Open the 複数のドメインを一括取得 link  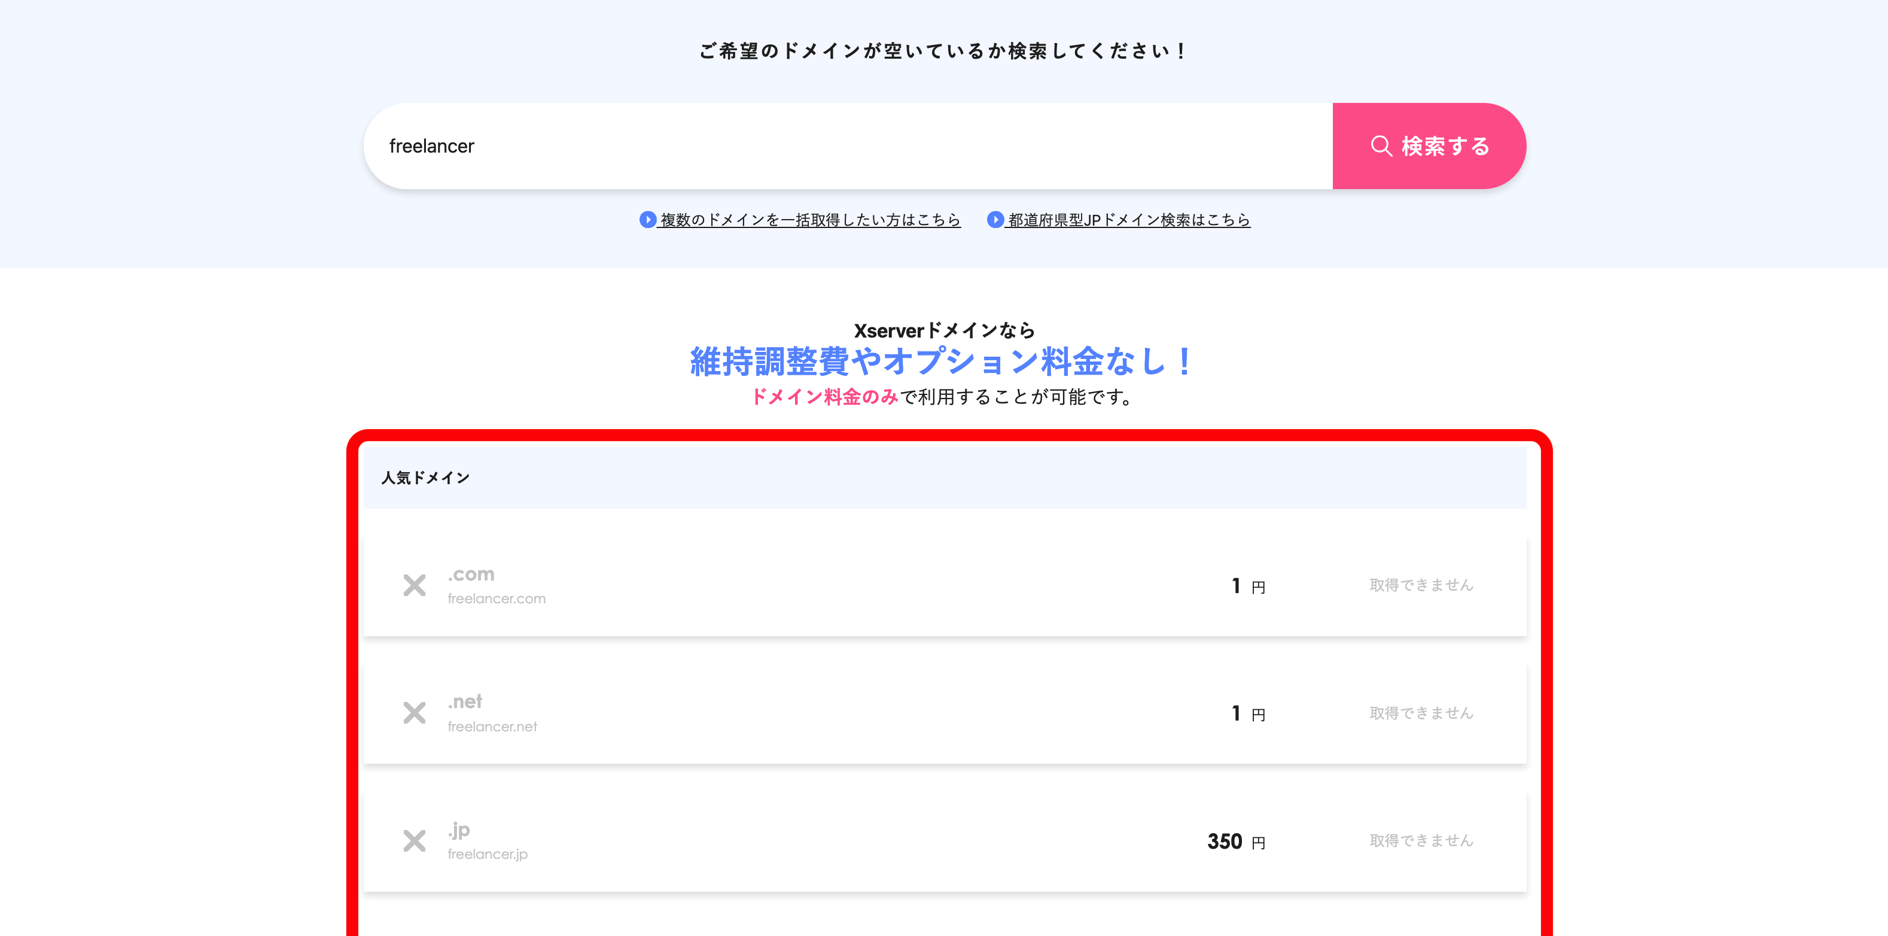[810, 220]
